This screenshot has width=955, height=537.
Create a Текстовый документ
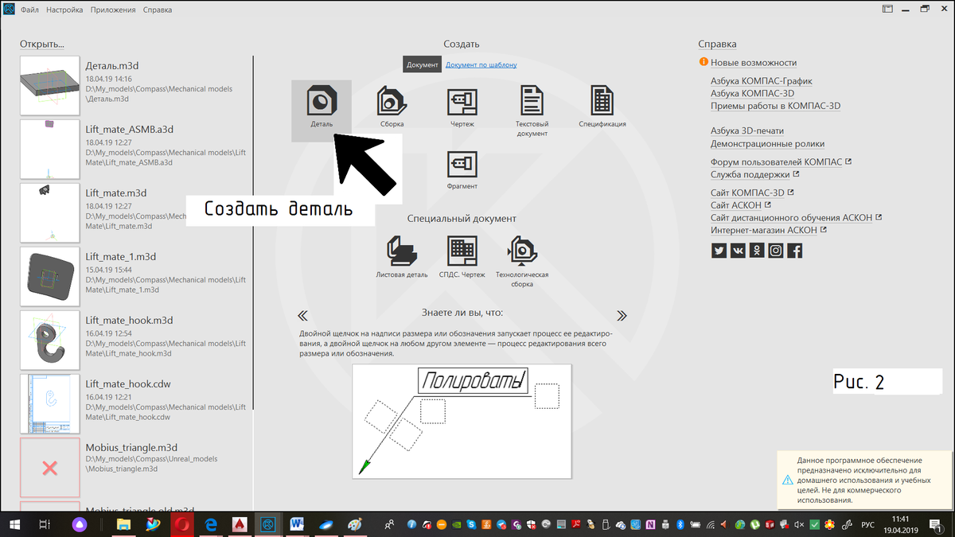(532, 111)
